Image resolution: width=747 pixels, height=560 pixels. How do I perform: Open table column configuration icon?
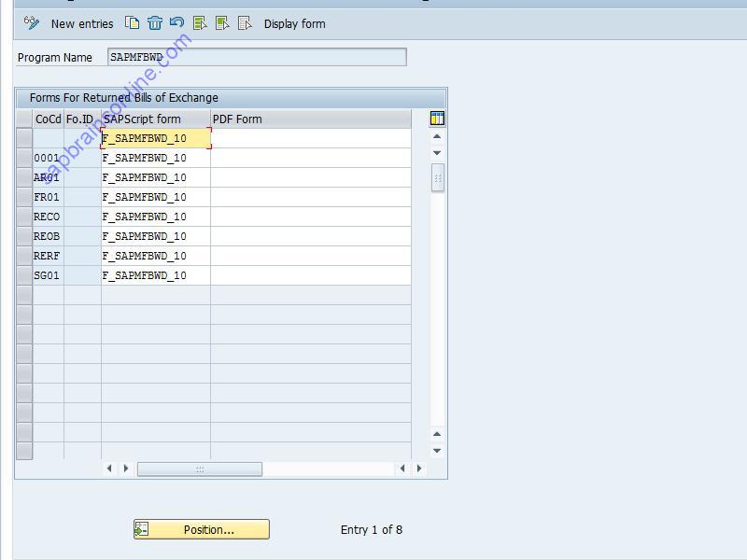[x=437, y=119]
